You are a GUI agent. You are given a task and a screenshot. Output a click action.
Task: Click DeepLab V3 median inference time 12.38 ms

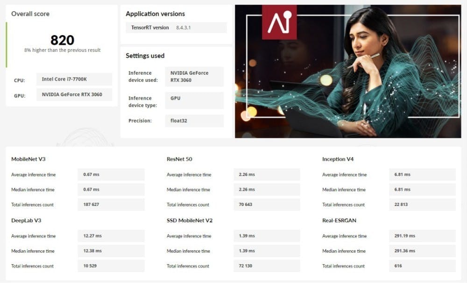tap(111, 251)
